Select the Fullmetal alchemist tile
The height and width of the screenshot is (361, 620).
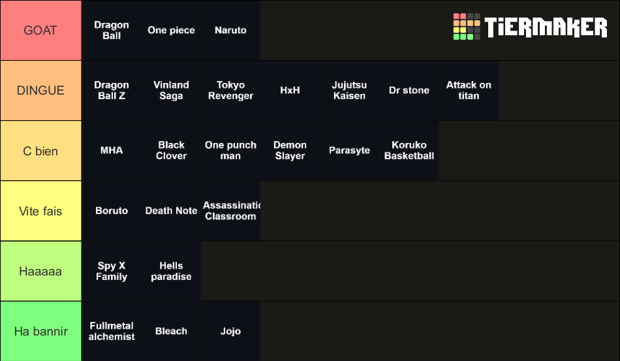[x=112, y=332]
